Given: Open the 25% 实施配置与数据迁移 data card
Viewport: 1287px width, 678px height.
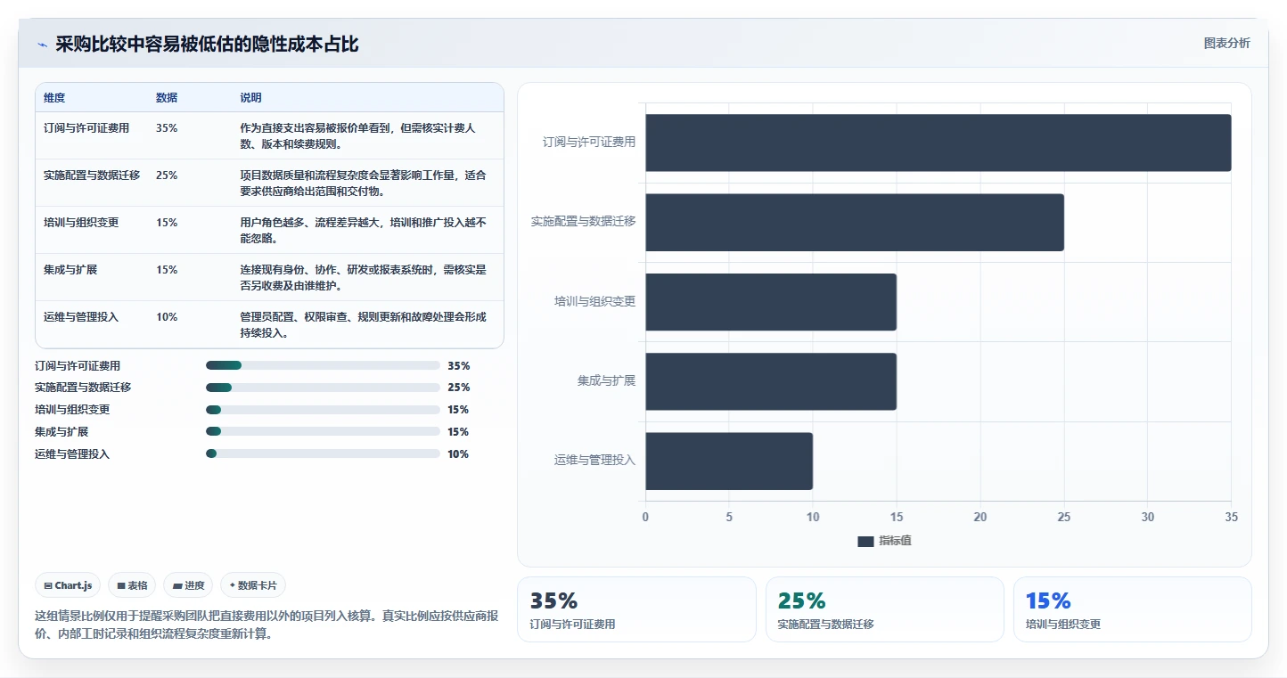Looking at the screenshot, I should 884,609.
